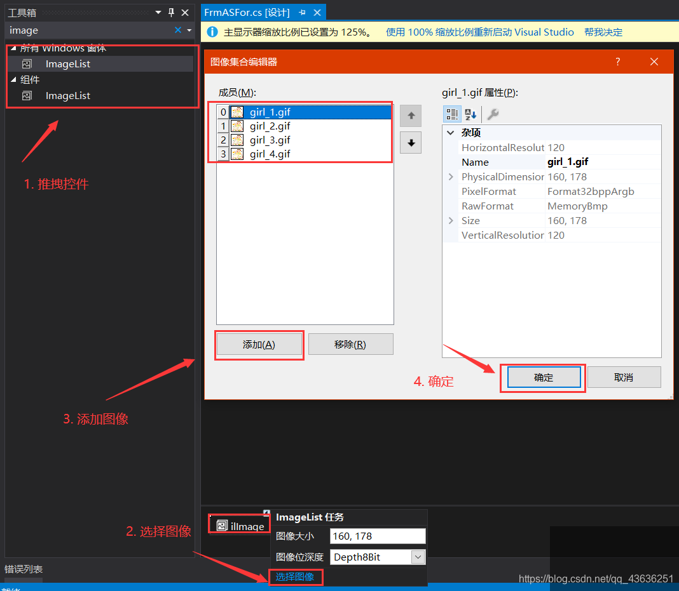Select ImageList under all Windows forms
The width and height of the screenshot is (679, 591).
(x=100, y=64)
